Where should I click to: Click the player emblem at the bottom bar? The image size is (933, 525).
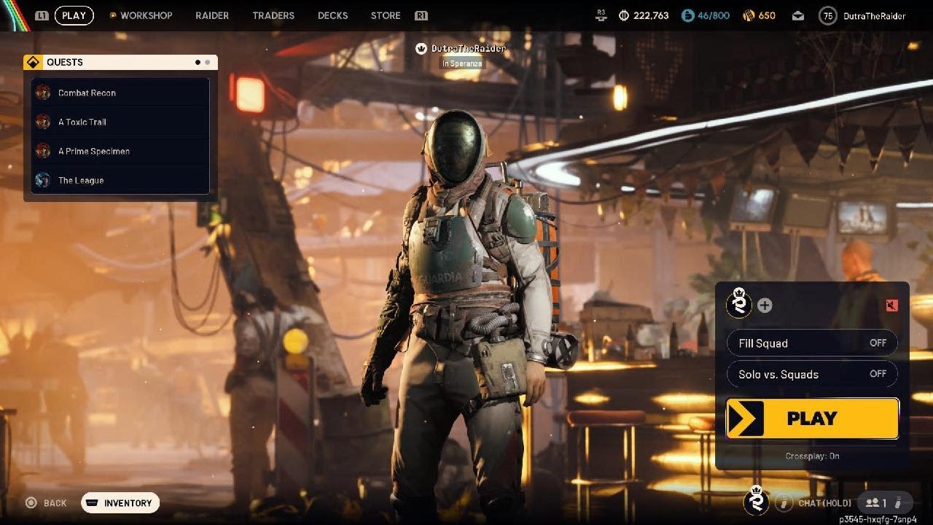click(x=756, y=500)
